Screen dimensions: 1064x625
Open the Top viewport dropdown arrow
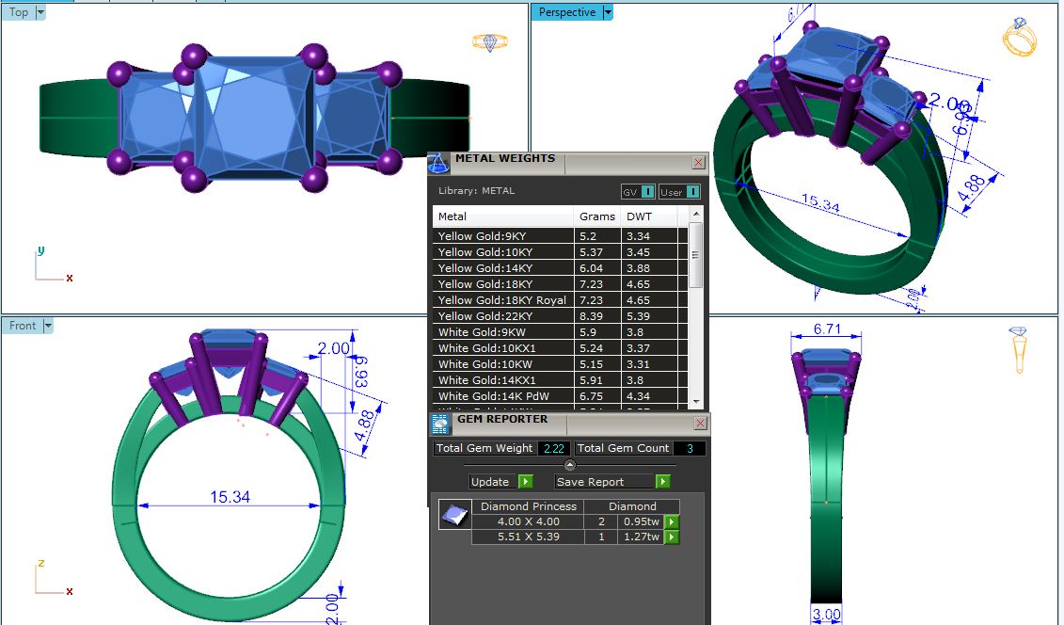[x=40, y=13]
